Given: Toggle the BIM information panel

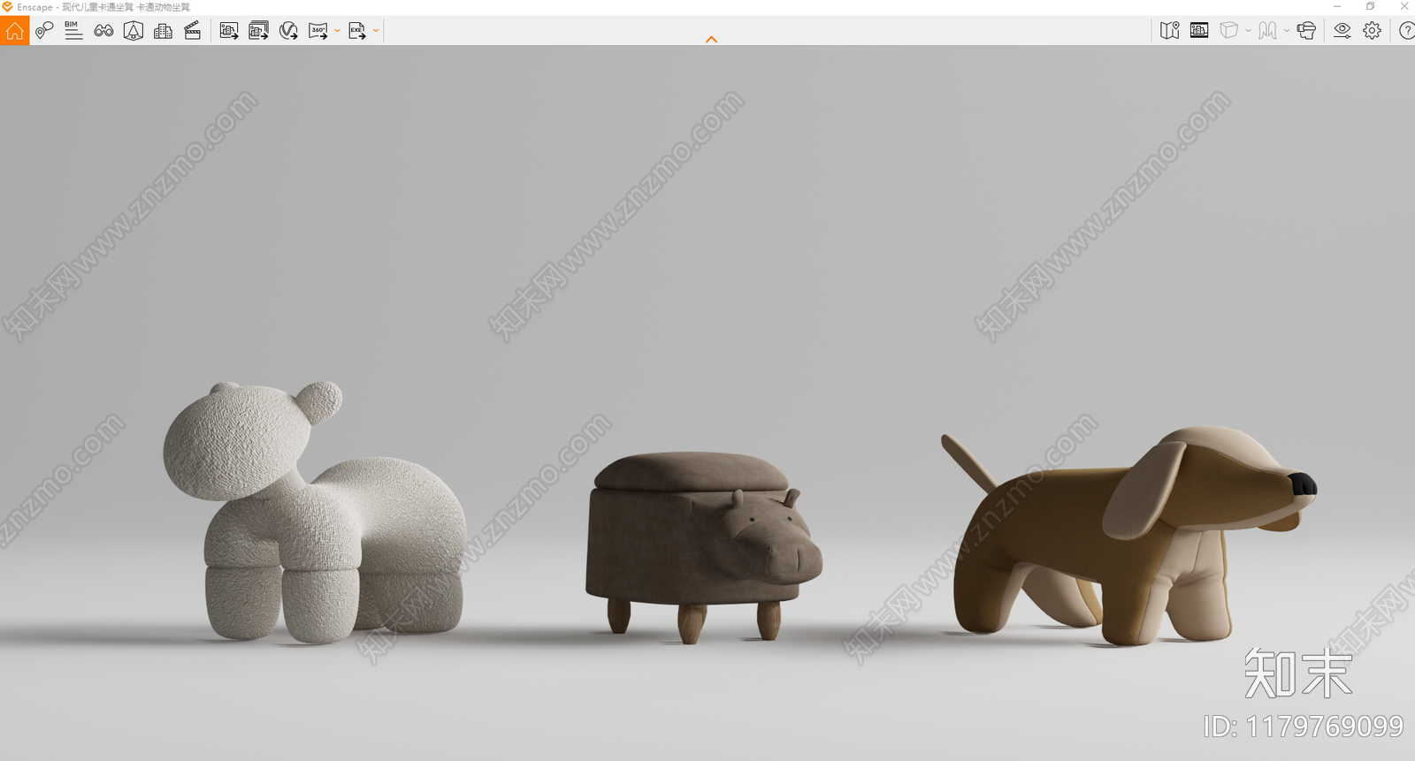Looking at the screenshot, I should pos(73,31).
